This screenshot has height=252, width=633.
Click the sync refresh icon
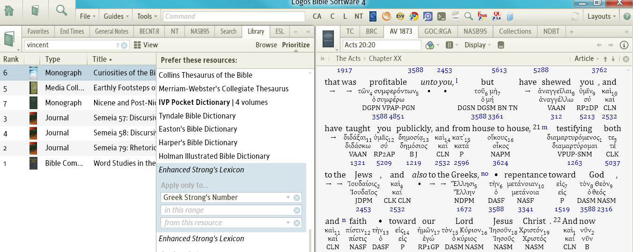point(575,16)
